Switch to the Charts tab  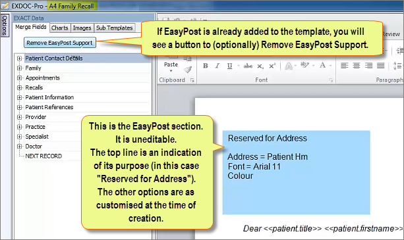59,28
